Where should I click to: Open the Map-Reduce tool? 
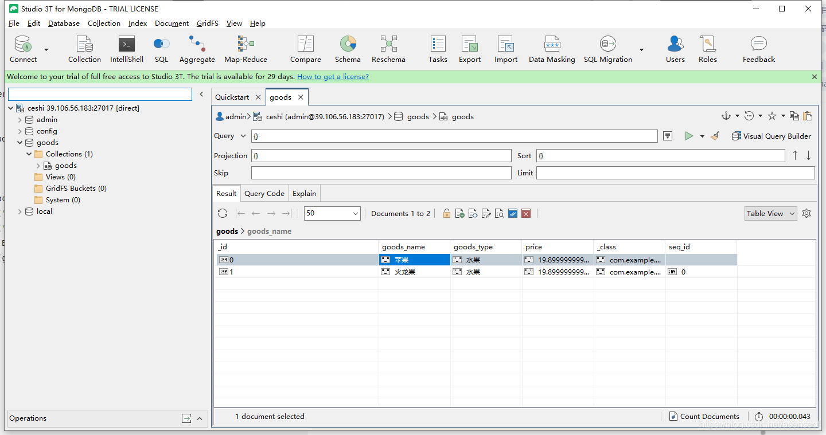(246, 49)
